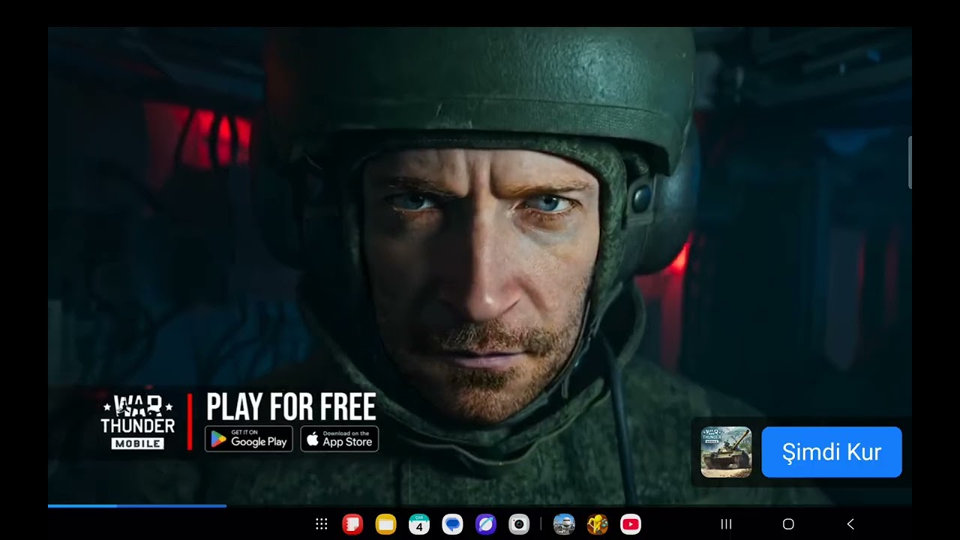Open the red notes app in taskbar
Viewport: 960px width, 540px height.
point(352,524)
